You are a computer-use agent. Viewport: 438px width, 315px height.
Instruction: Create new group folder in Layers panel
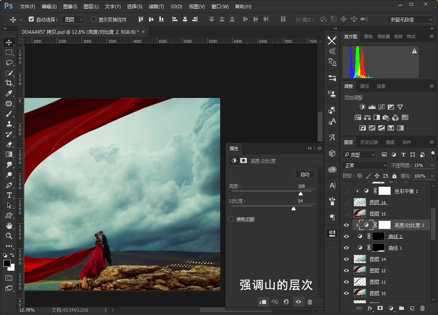coord(401,308)
